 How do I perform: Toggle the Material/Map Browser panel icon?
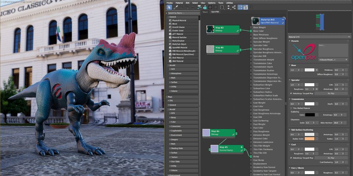point(240,7)
